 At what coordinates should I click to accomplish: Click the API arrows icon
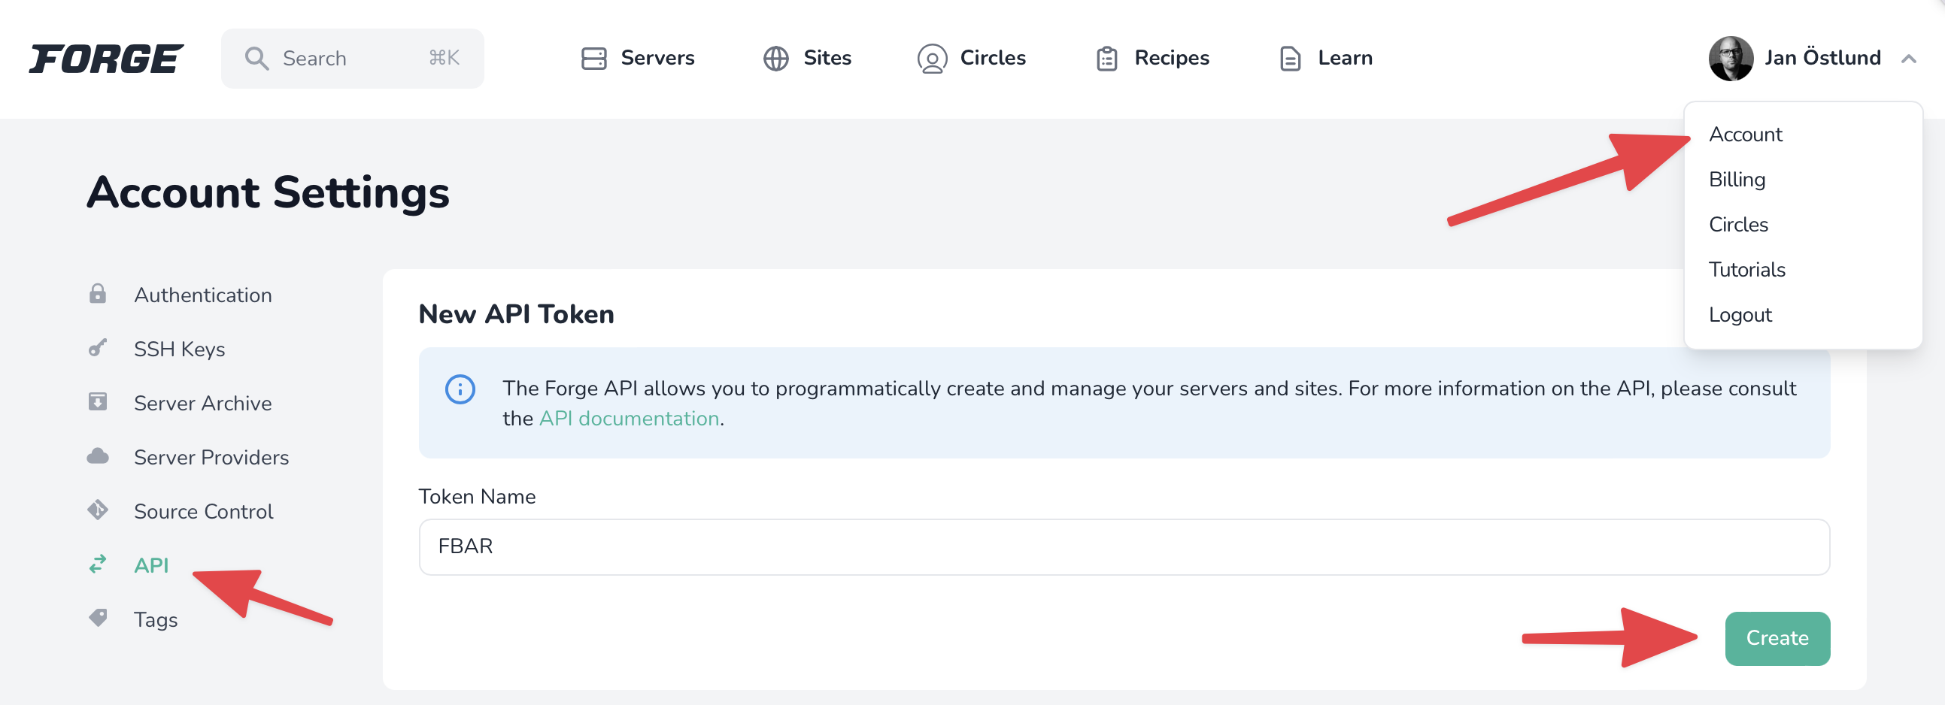pos(98,564)
